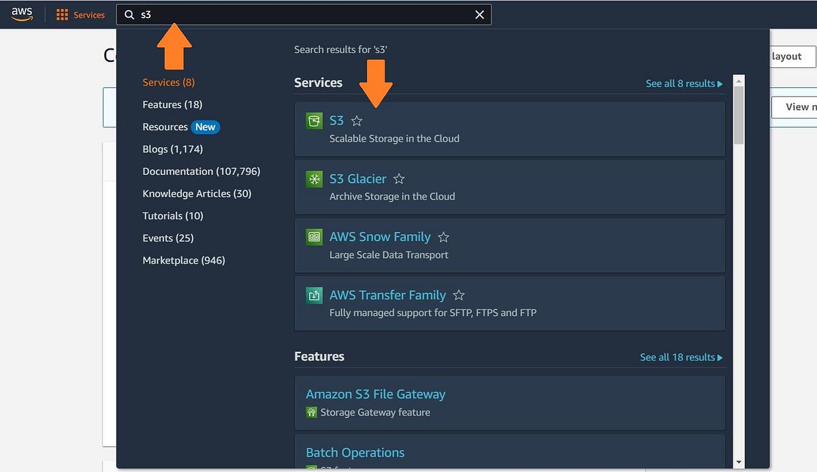Click the AWS home logo
The height and width of the screenshot is (472, 817).
[21, 14]
